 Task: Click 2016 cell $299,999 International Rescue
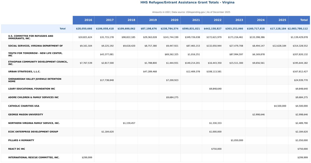[87, 158]
